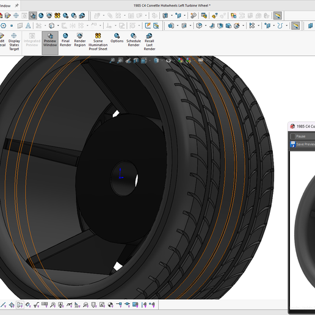The image size is (315, 315).
Task: Click the surface finish checkmark icon
Action: point(37,305)
